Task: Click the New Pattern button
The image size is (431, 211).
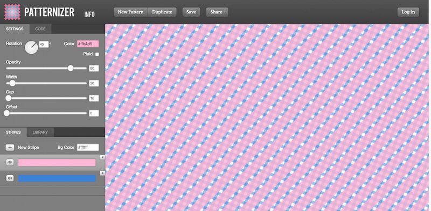Action: pyautogui.click(x=131, y=12)
